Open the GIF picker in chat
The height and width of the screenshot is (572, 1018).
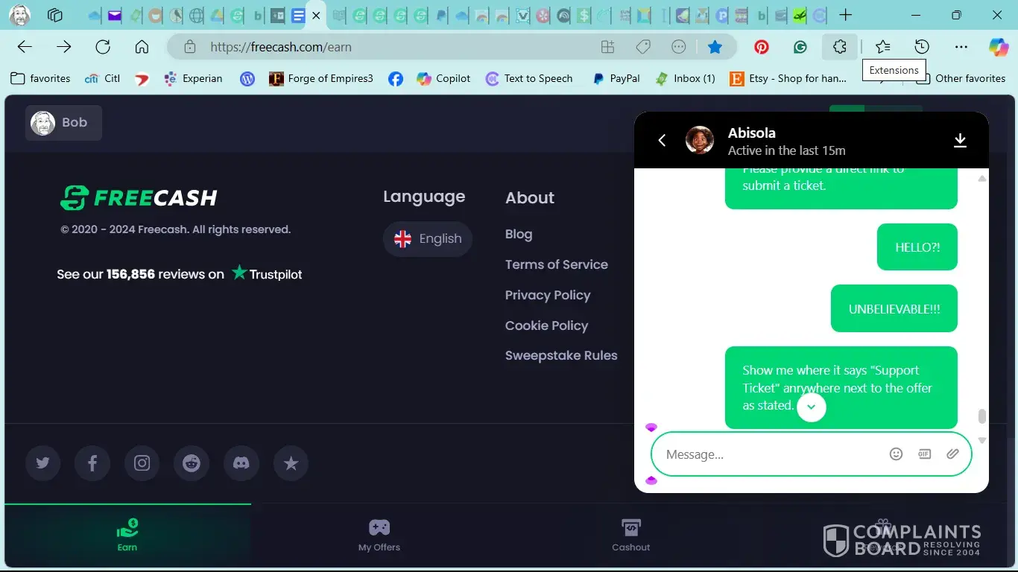pyautogui.click(x=925, y=454)
